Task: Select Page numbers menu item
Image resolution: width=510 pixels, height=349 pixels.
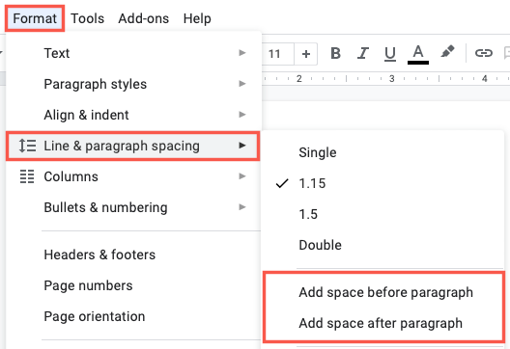Action: point(133,285)
